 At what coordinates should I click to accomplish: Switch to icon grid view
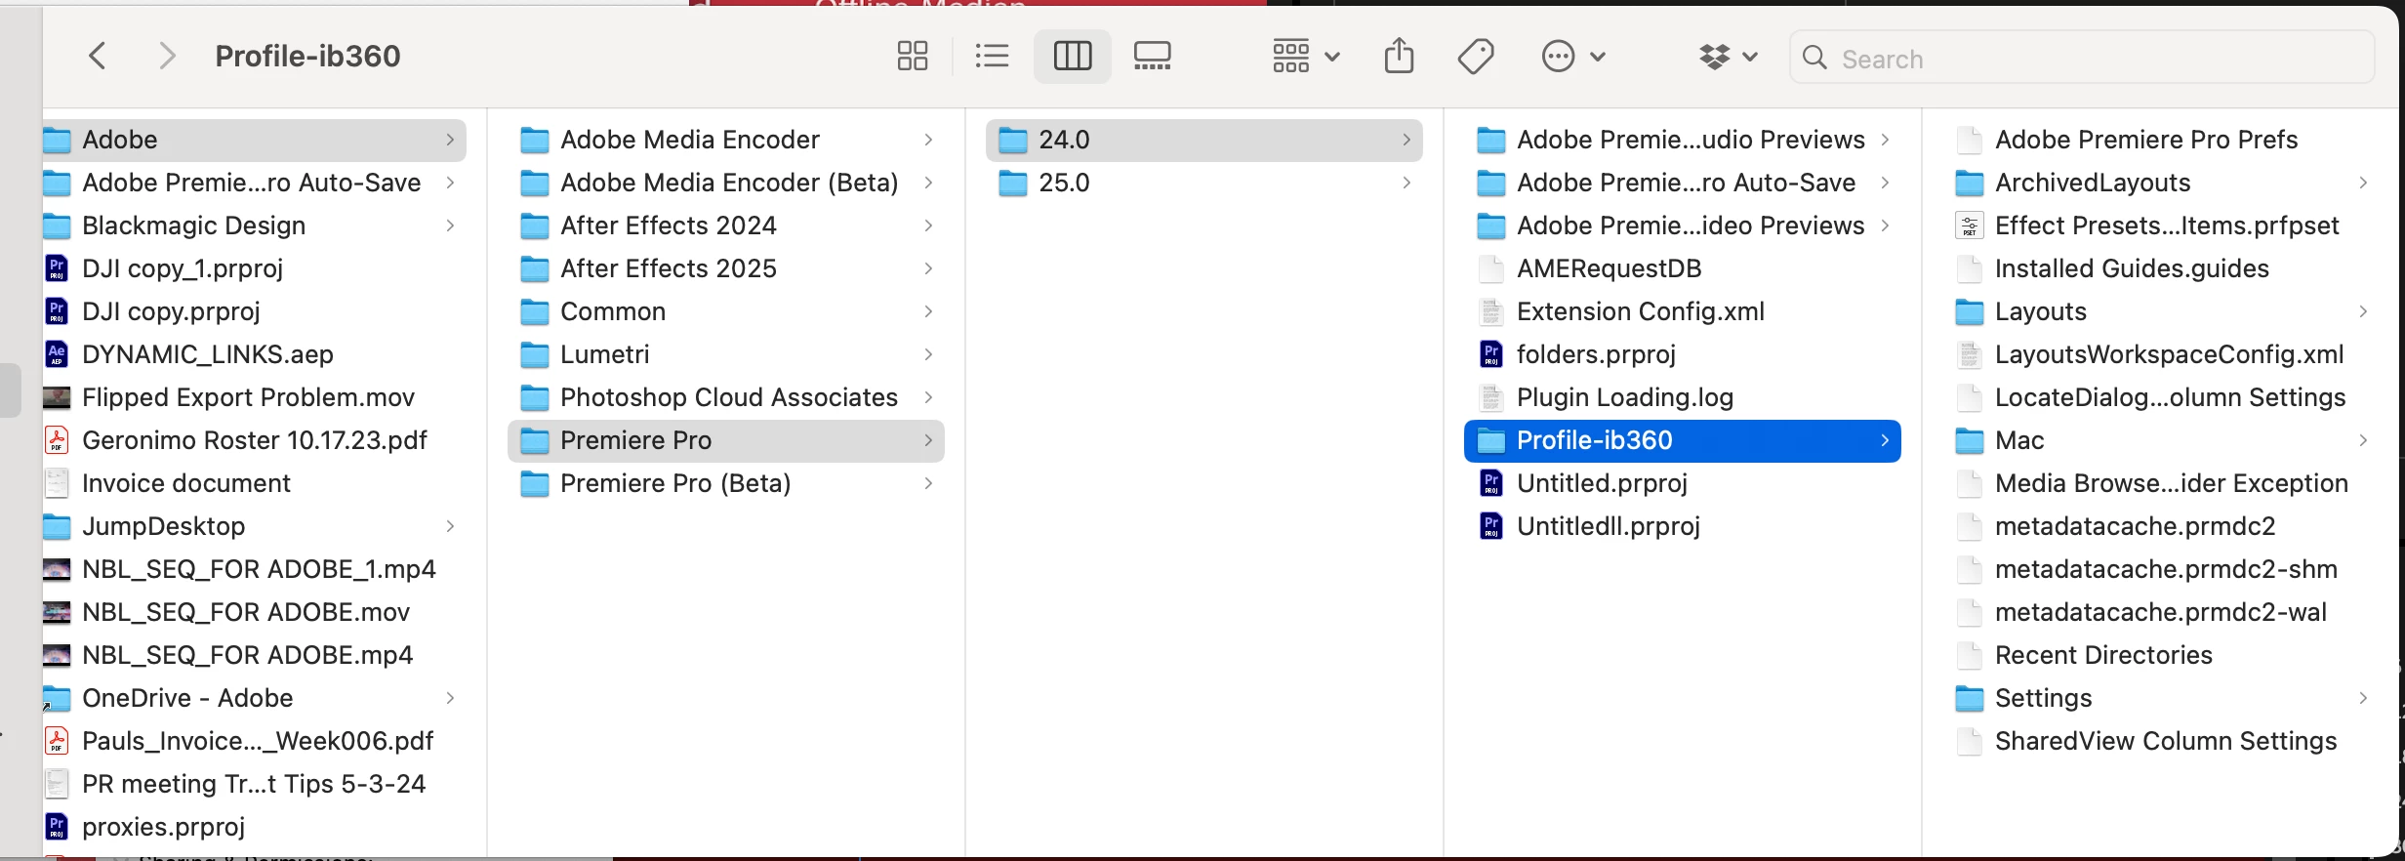(913, 56)
